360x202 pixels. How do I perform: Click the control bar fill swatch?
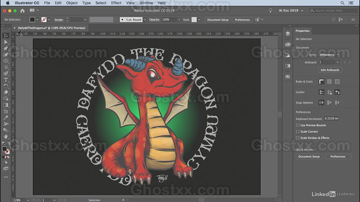pyautogui.click(x=32, y=20)
